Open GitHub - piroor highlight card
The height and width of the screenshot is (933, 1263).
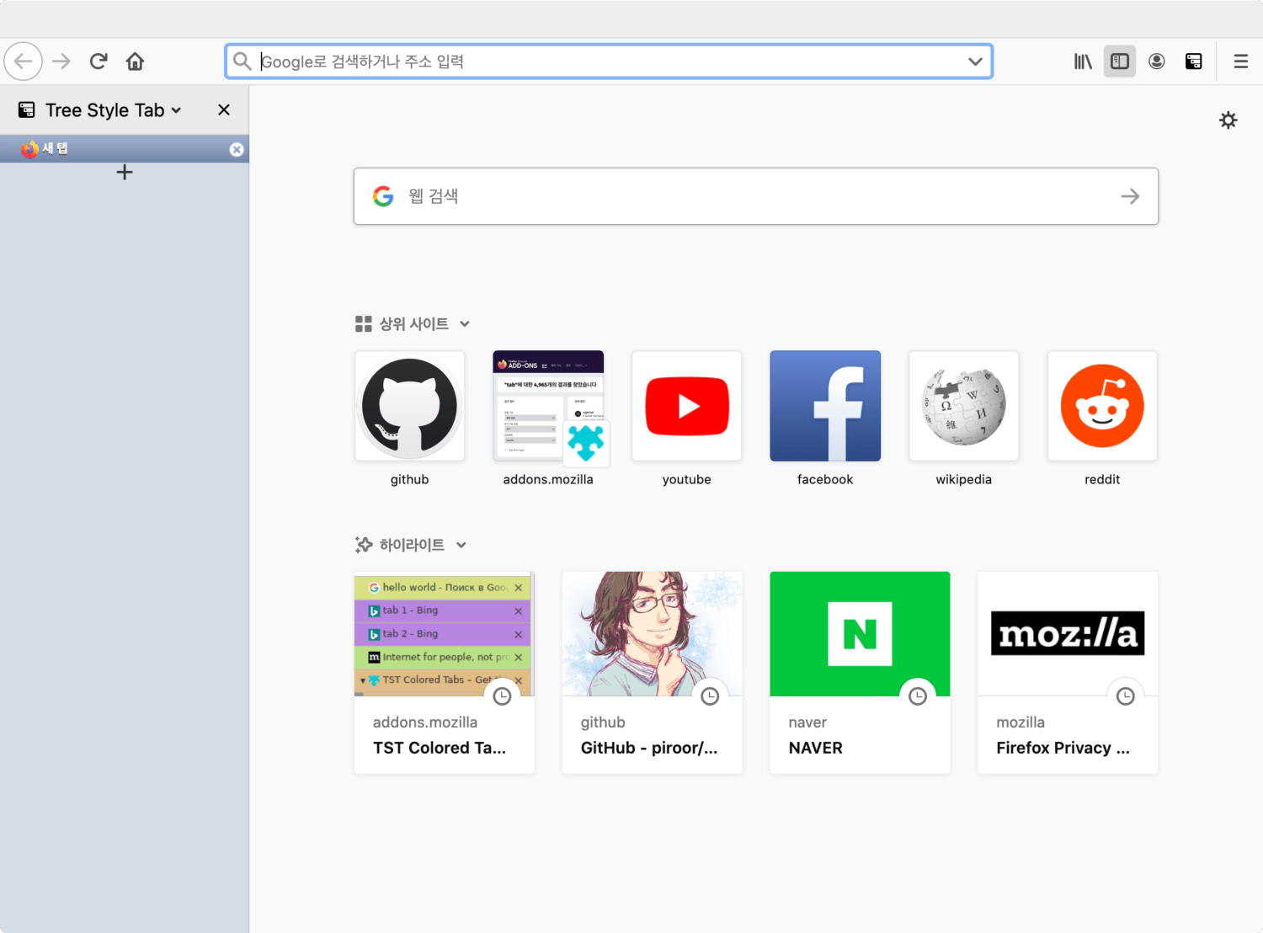[x=653, y=673]
